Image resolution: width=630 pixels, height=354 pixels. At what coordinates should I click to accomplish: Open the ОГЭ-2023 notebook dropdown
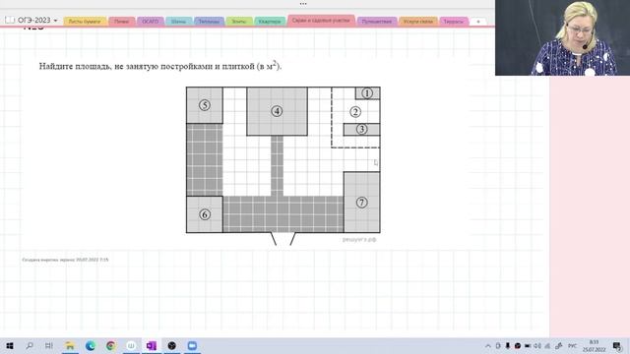point(55,21)
